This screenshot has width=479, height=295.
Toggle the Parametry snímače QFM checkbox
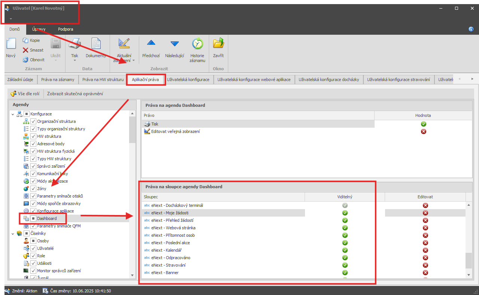33,226
